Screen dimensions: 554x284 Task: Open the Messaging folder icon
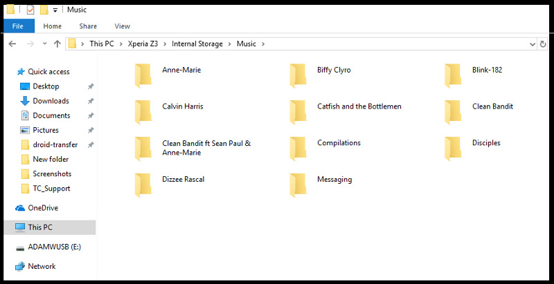(x=298, y=185)
